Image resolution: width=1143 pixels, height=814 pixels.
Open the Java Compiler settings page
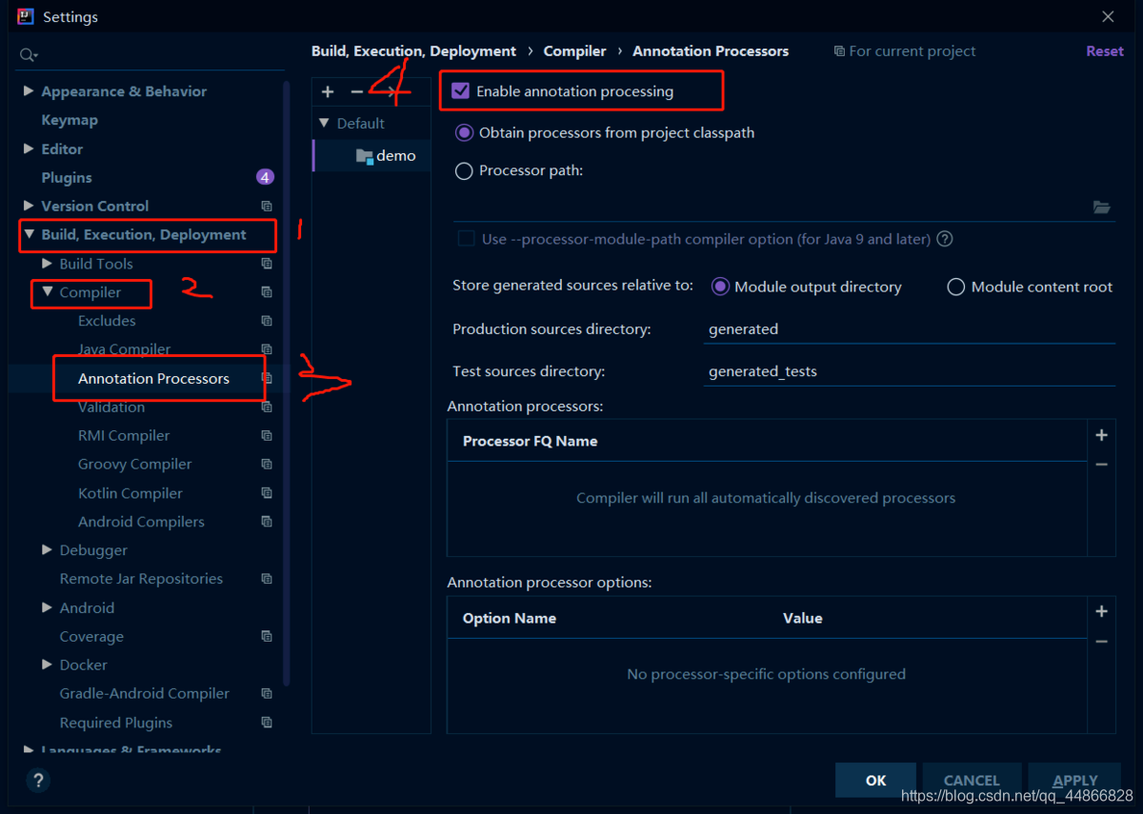click(124, 349)
